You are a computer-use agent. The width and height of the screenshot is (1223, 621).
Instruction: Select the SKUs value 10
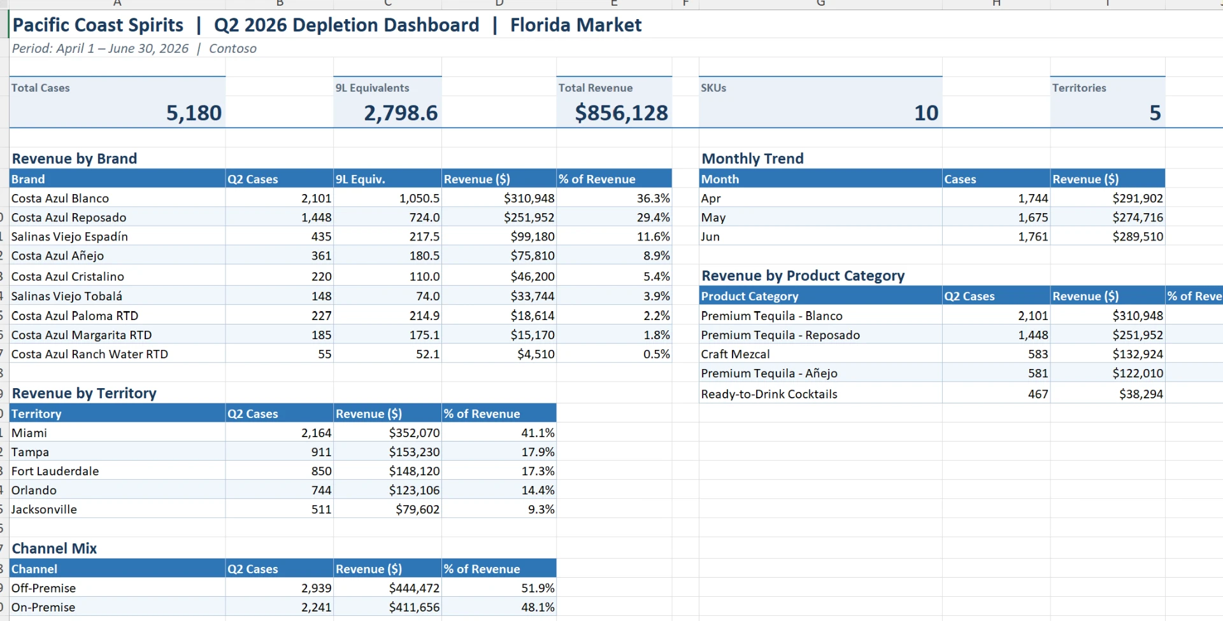(820, 113)
